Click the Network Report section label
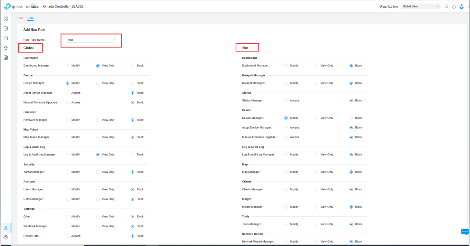 click(x=253, y=234)
